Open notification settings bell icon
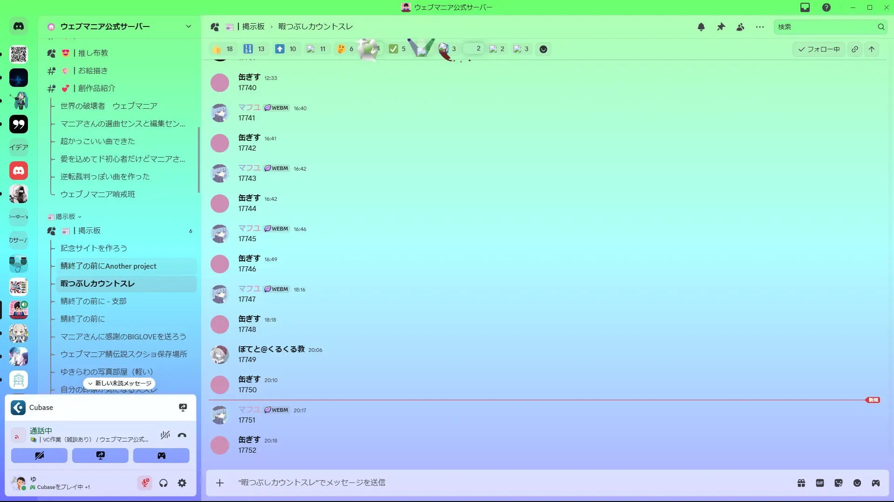This screenshot has width=894, height=502. tap(701, 27)
